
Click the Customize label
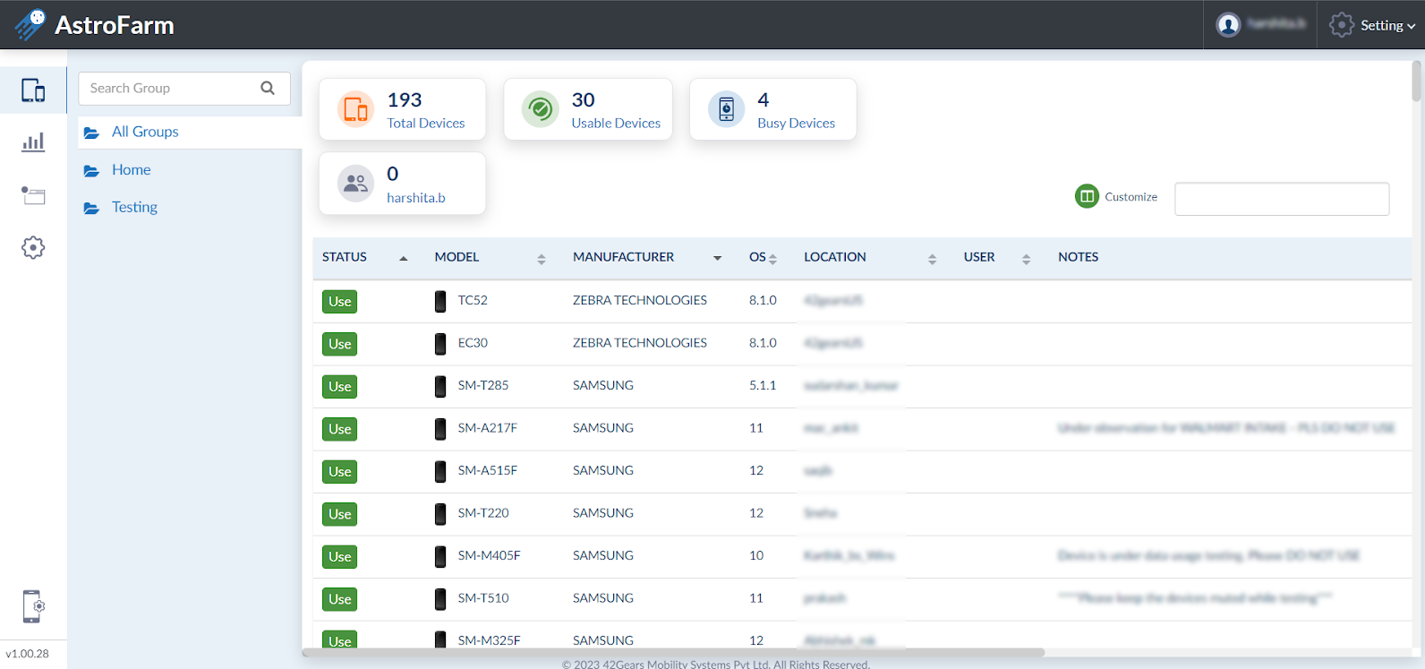coord(1131,197)
